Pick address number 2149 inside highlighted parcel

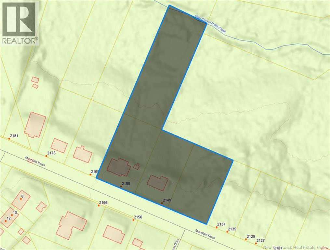(x=167, y=200)
